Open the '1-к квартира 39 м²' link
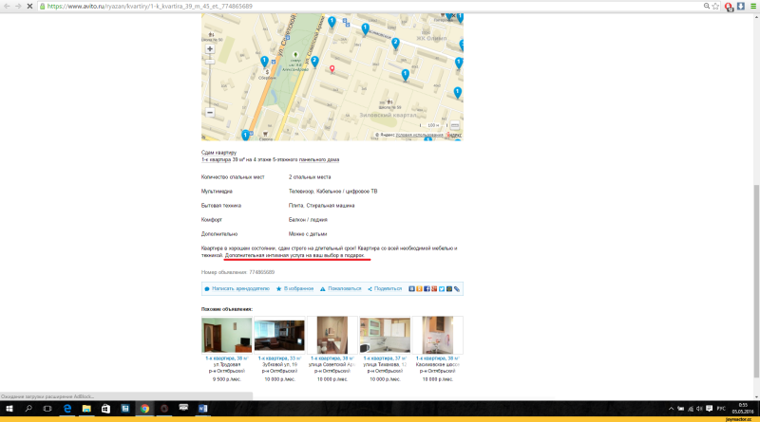The image size is (760, 422). [220, 160]
